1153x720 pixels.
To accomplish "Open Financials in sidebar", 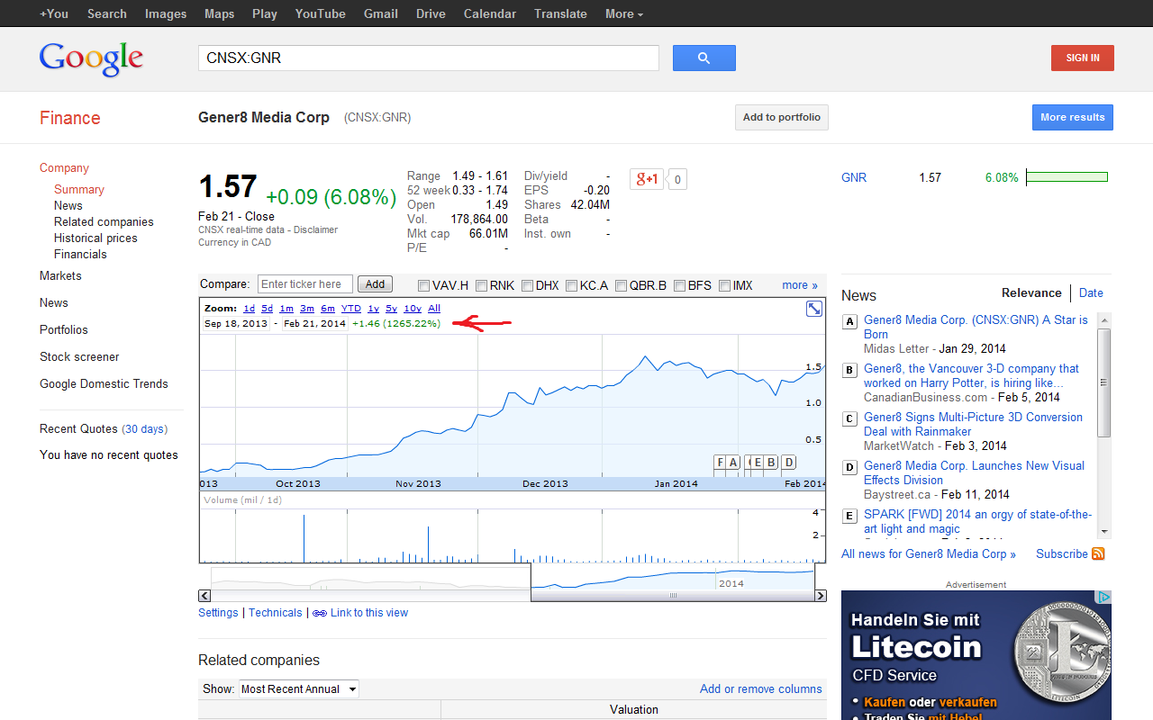I will 80,255.
